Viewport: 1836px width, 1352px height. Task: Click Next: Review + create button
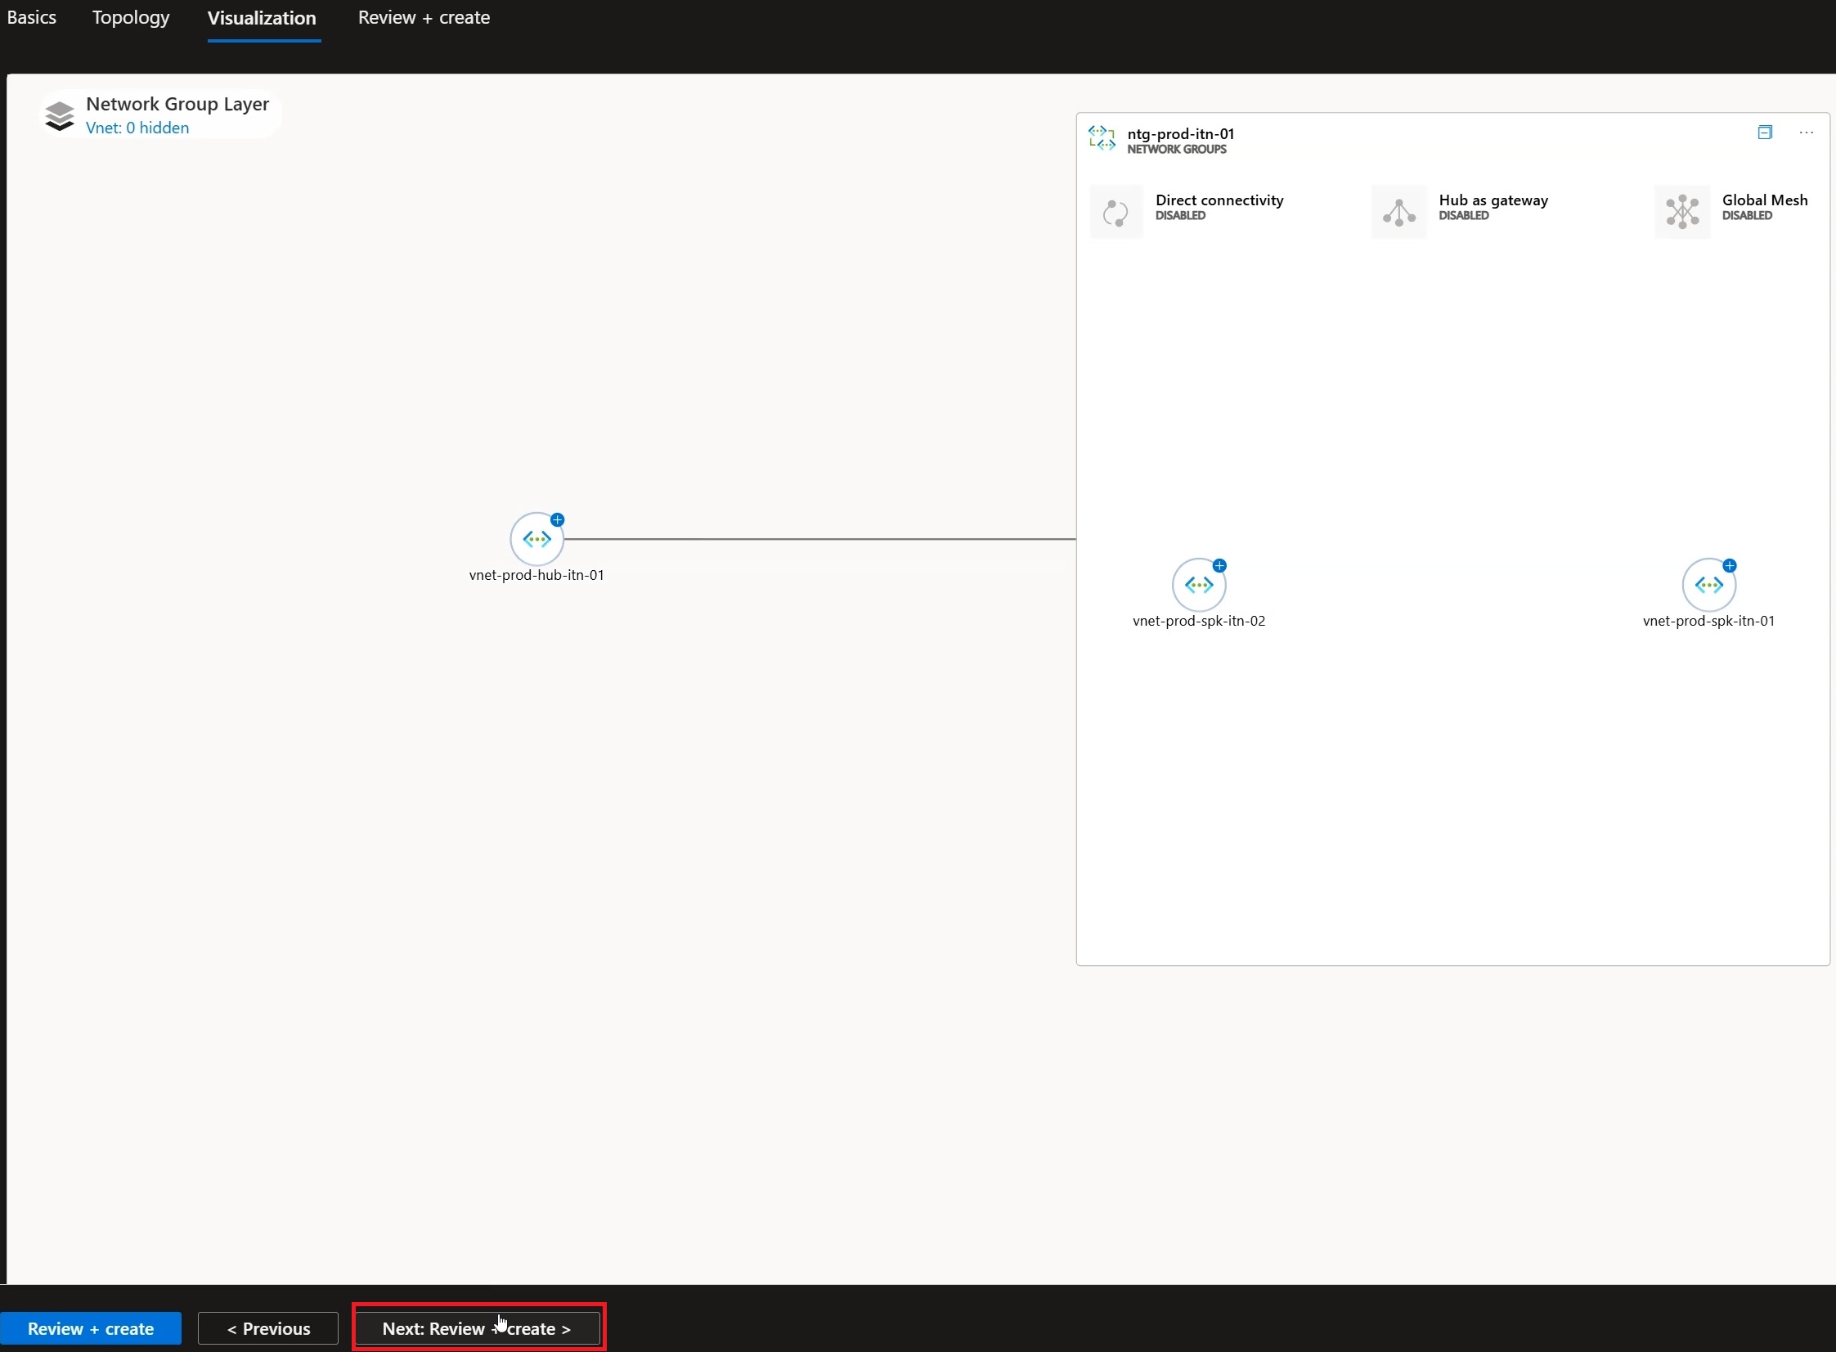pos(477,1328)
